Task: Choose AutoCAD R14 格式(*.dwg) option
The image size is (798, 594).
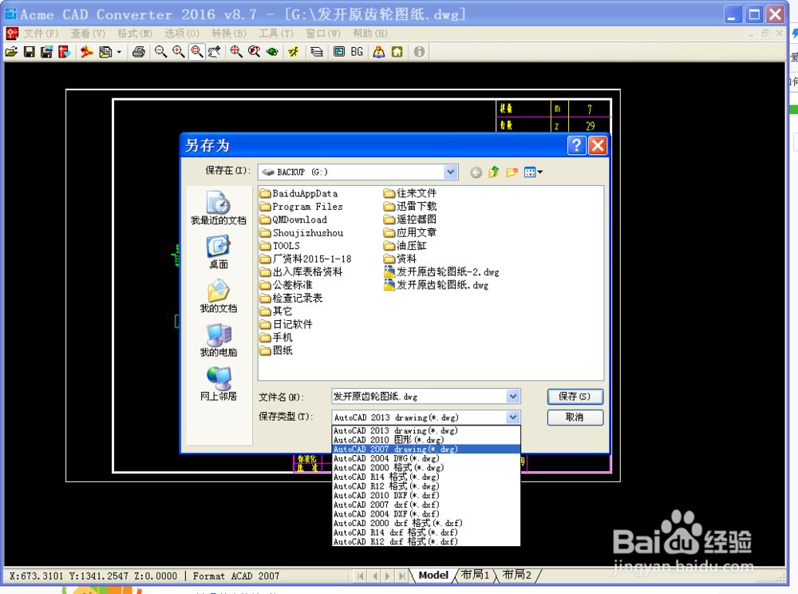Action: [426, 477]
